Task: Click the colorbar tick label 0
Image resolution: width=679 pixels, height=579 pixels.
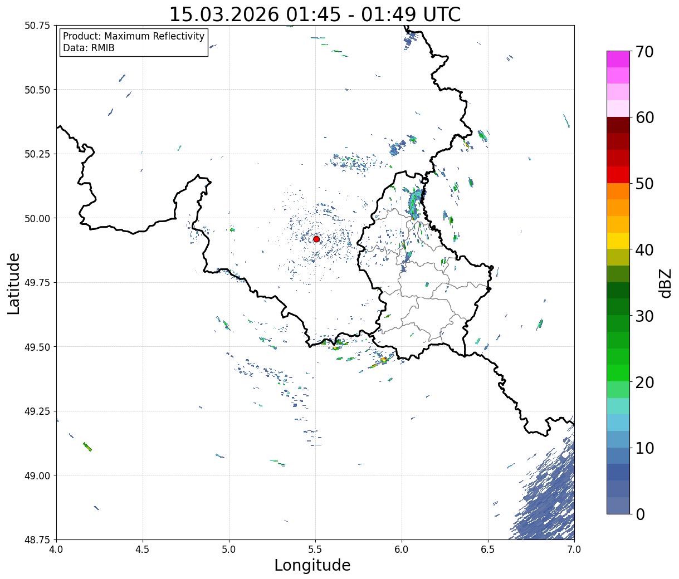Action: coord(640,514)
